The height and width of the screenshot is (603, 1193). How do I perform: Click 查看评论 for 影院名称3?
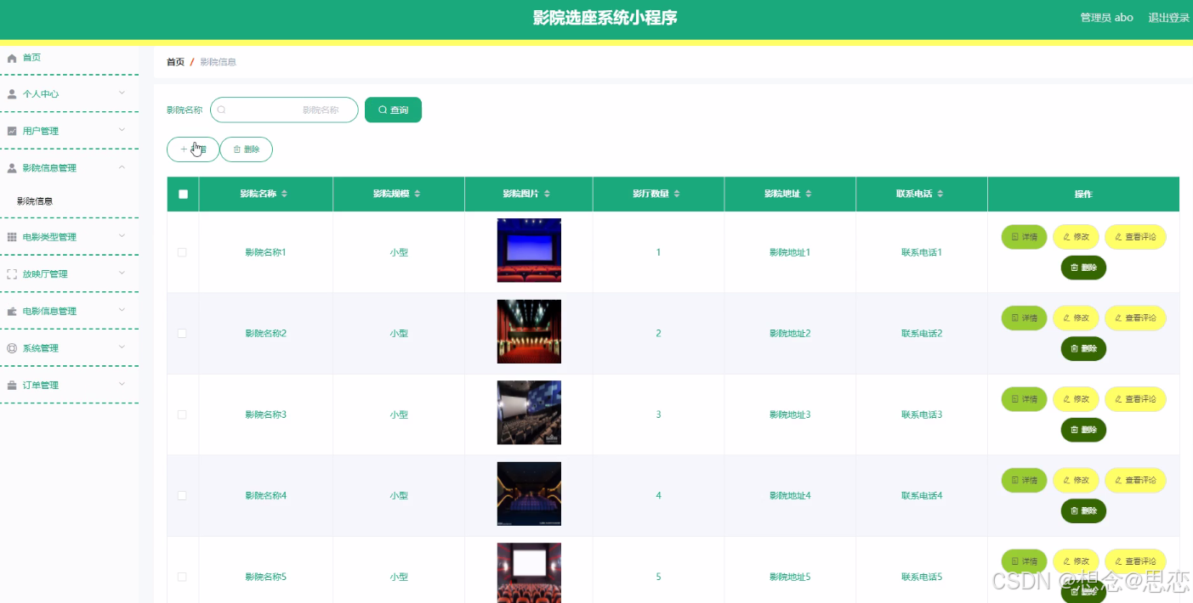click(x=1135, y=399)
